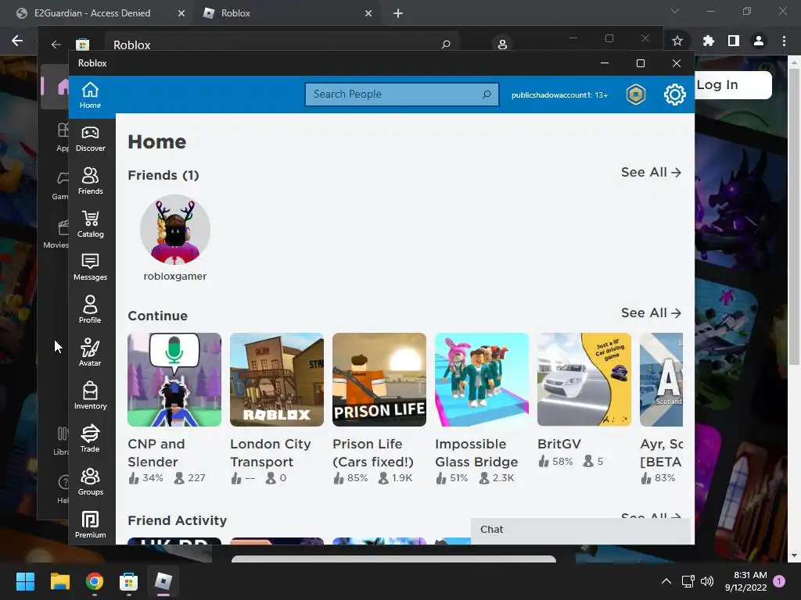This screenshot has height=600, width=801.
Task: Open Microsoft Store account icon
Action: click(503, 45)
